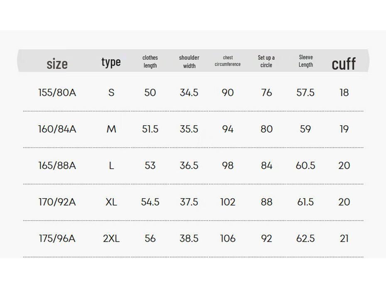Click the 'type' column header
This screenshot has height=289, width=386.
tap(111, 62)
